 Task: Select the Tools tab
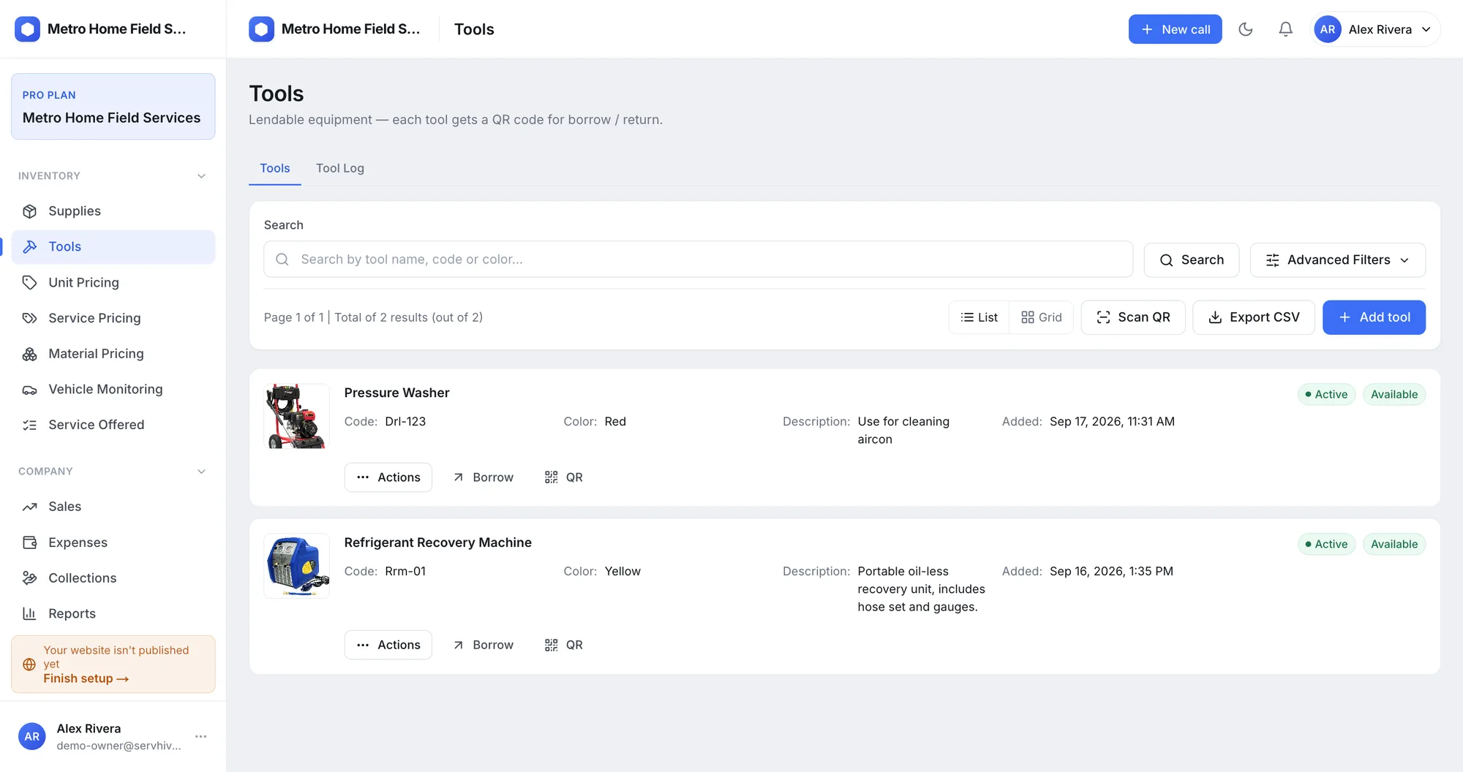[x=275, y=168]
